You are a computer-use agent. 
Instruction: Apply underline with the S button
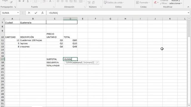click(x=28, y=1)
